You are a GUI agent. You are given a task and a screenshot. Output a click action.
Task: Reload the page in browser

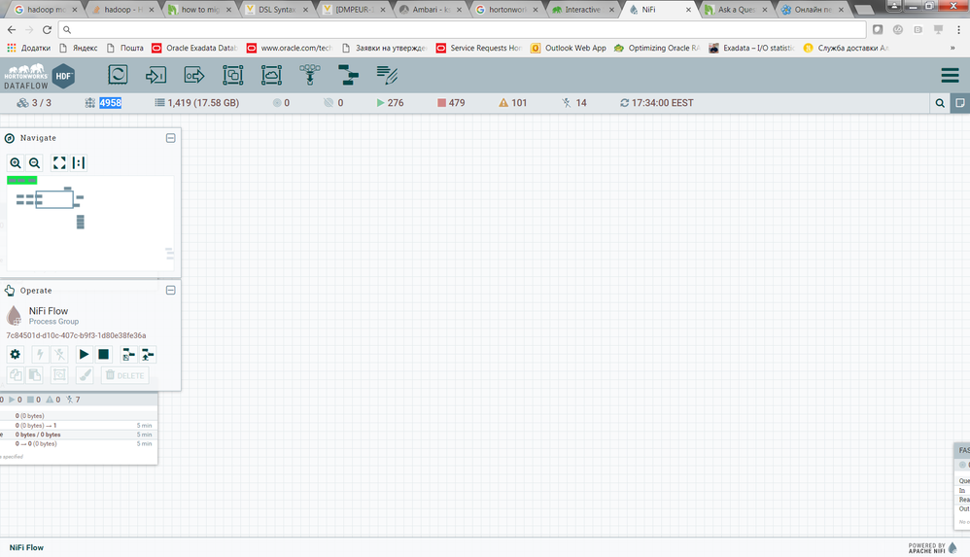pyautogui.click(x=47, y=30)
